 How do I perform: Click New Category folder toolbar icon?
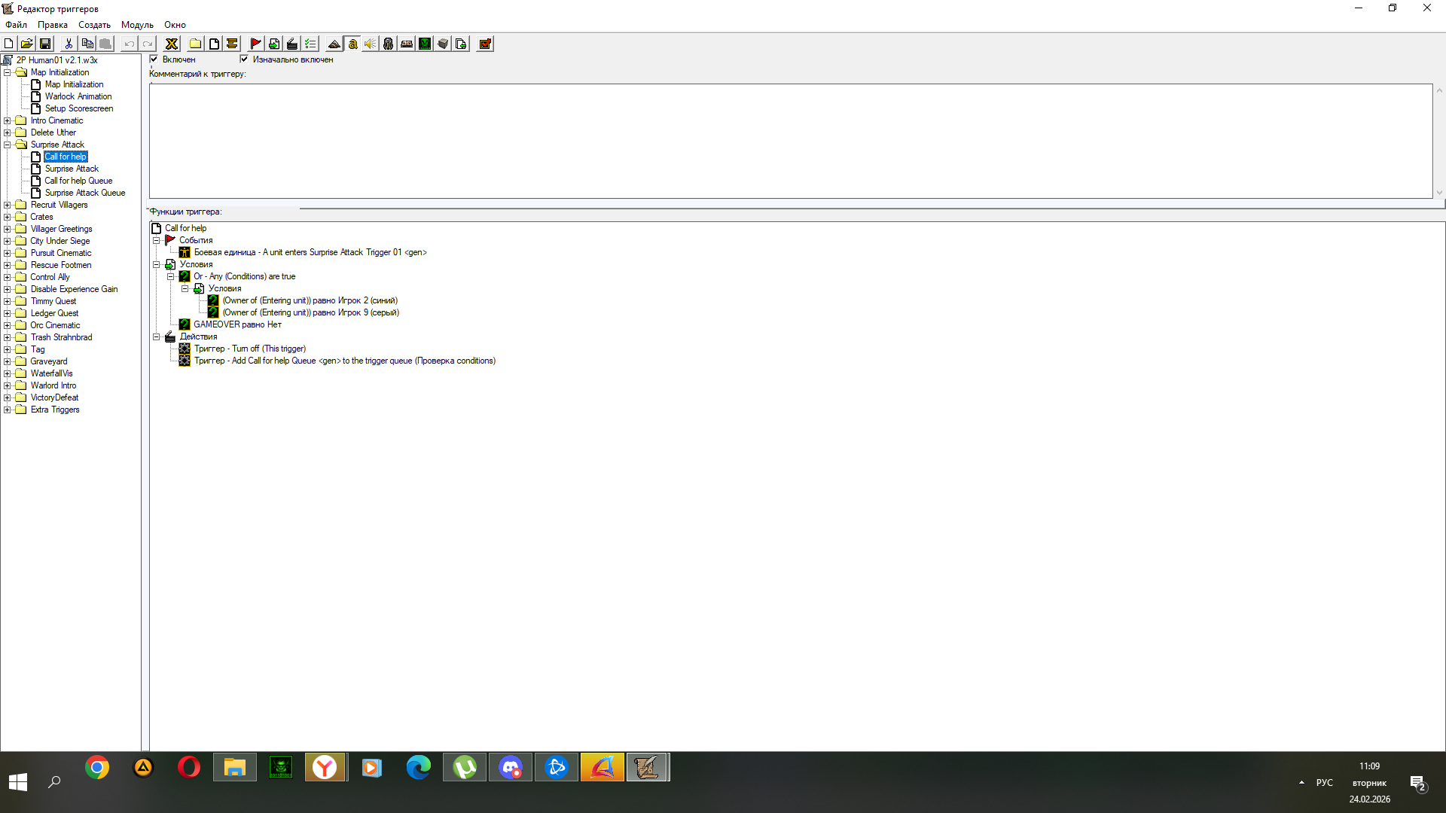coord(195,44)
